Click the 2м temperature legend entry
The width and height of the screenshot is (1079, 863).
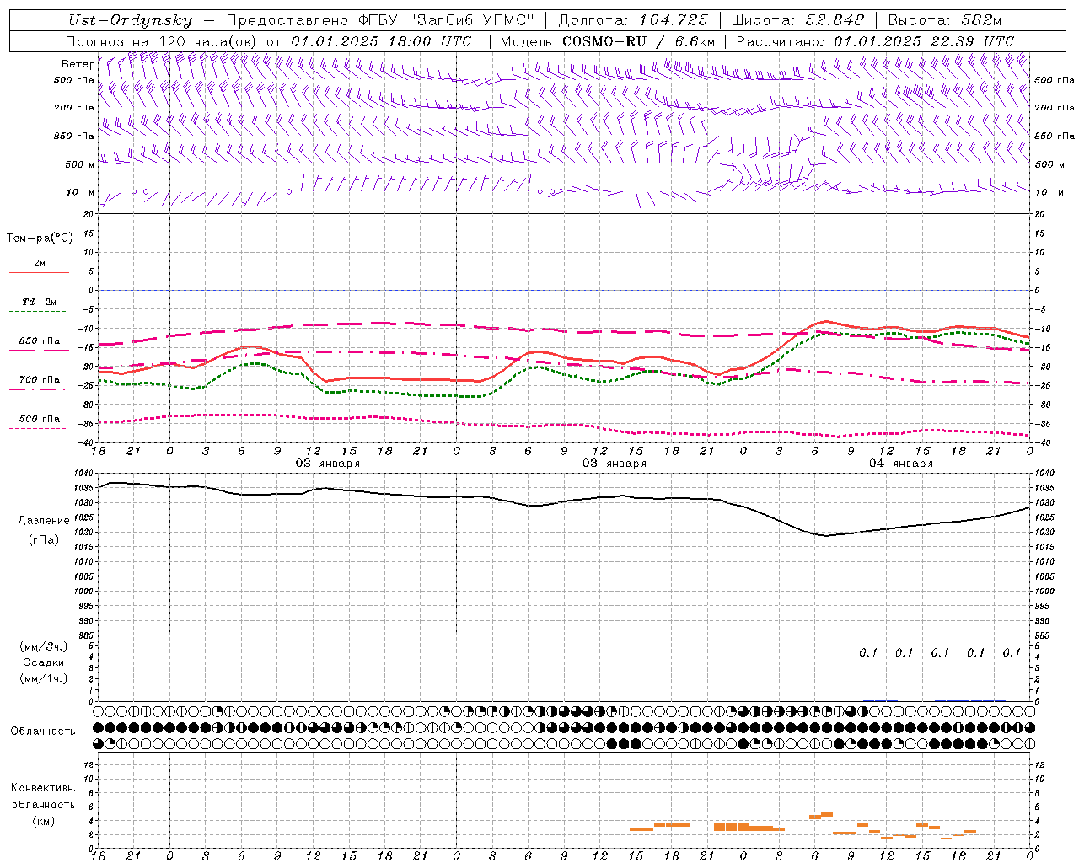click(40, 264)
